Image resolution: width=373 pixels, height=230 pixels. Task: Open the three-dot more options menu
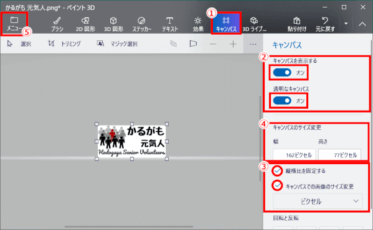253,44
